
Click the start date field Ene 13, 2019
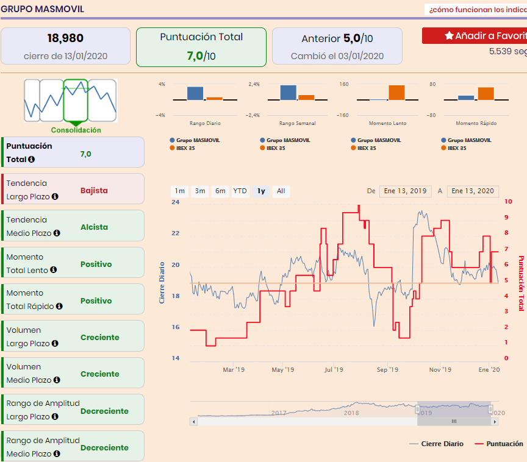[406, 191]
